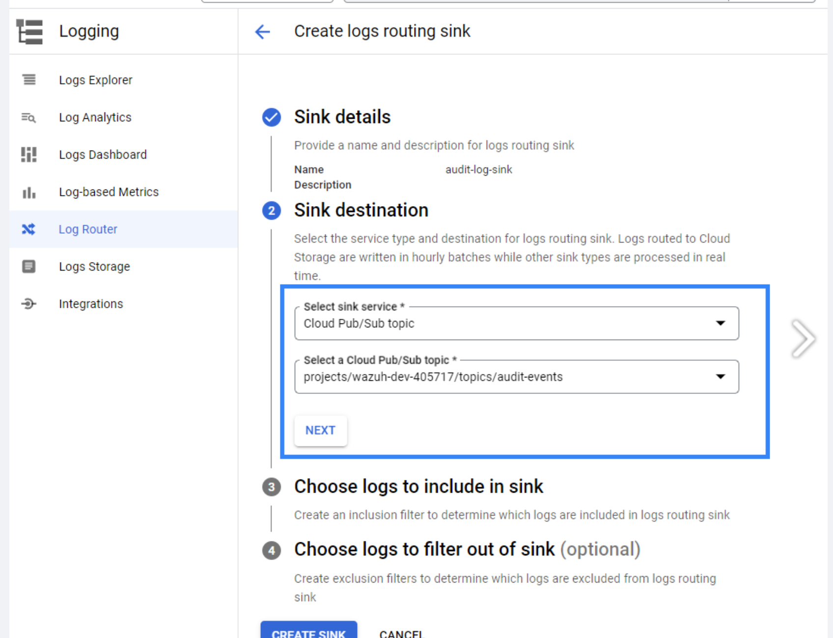Click the completed Sink details checkmark icon
Image resolution: width=833 pixels, height=638 pixels.
272,117
